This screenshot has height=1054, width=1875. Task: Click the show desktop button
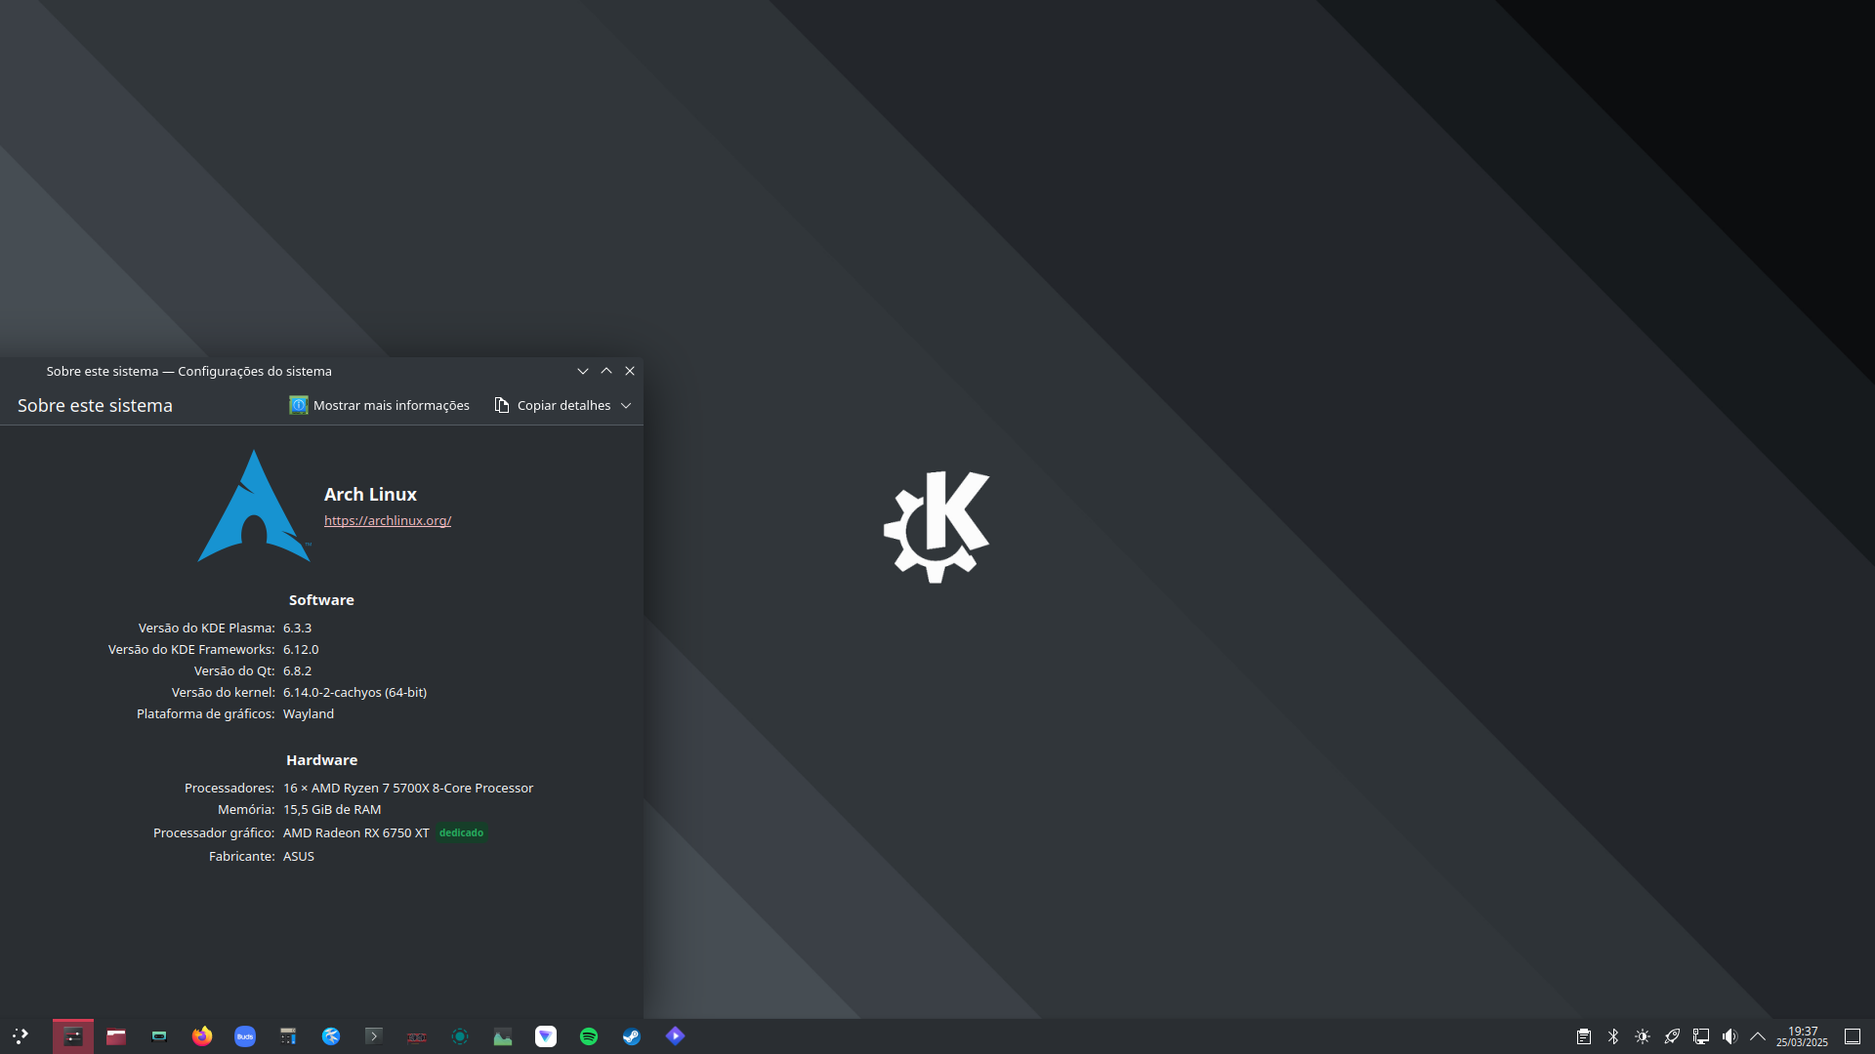(x=1853, y=1036)
